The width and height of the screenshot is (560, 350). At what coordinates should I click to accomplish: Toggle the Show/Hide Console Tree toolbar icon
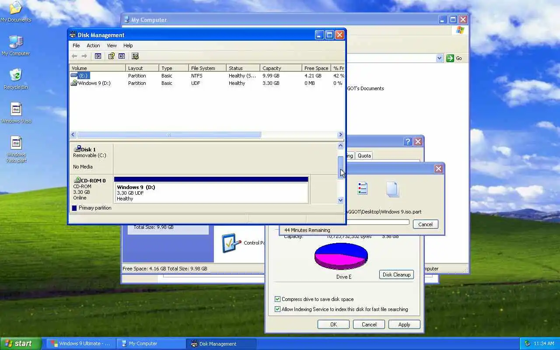tap(98, 56)
